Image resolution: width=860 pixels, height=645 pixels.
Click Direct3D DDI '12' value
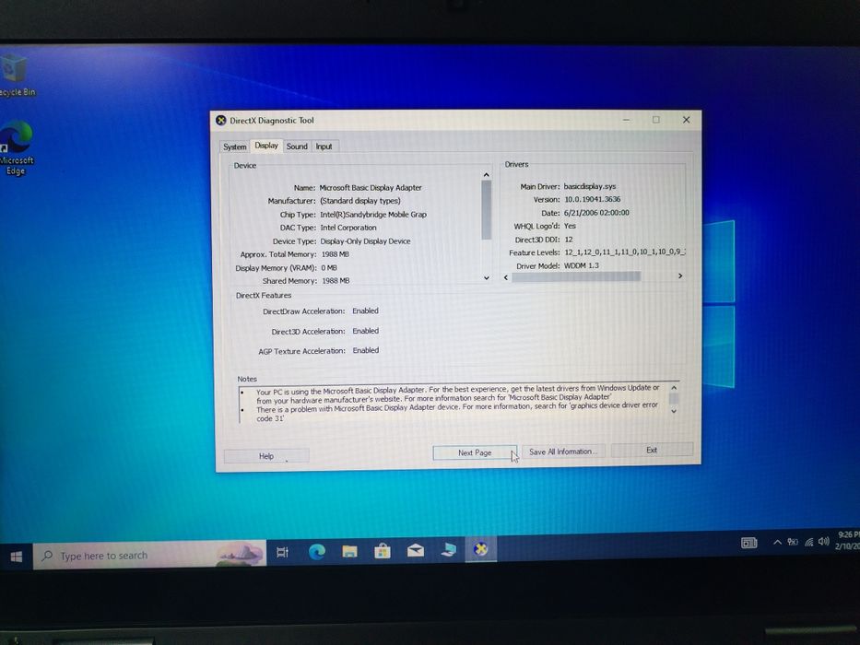pyautogui.click(x=569, y=240)
